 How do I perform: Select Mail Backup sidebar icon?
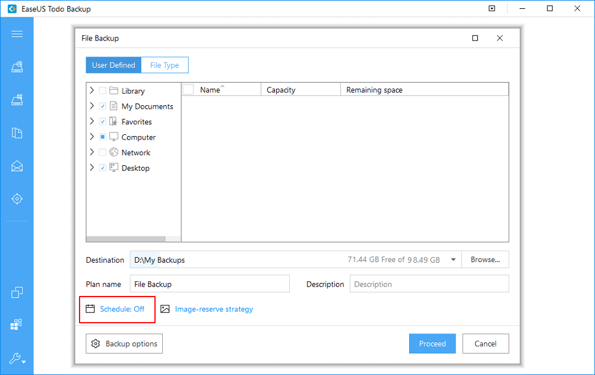tap(17, 166)
